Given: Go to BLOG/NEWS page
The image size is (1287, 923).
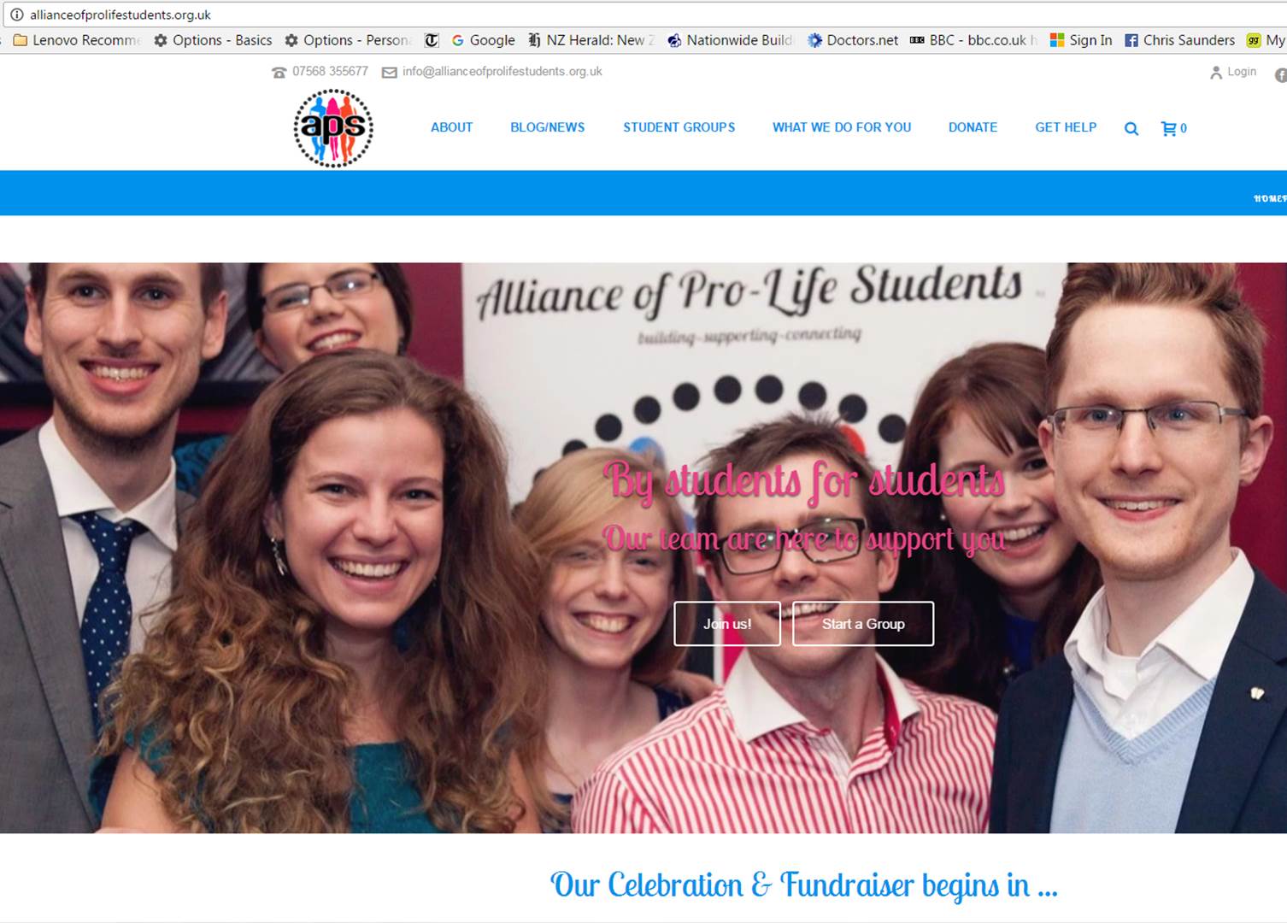Looking at the screenshot, I should coord(548,127).
